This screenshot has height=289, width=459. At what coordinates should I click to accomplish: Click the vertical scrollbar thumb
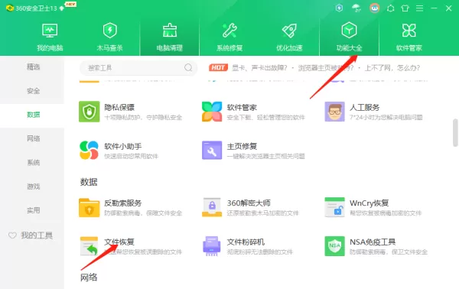pos(455,132)
